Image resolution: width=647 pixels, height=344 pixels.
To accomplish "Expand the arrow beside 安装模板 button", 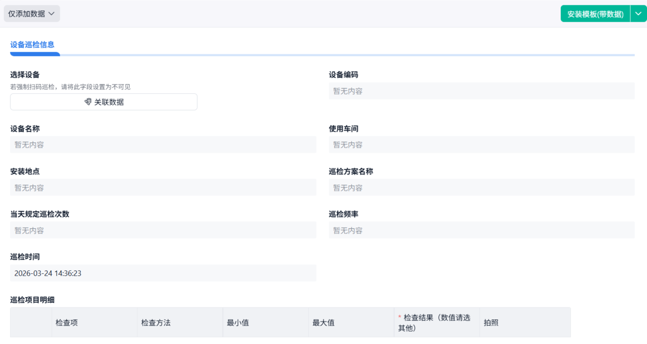I will [638, 14].
